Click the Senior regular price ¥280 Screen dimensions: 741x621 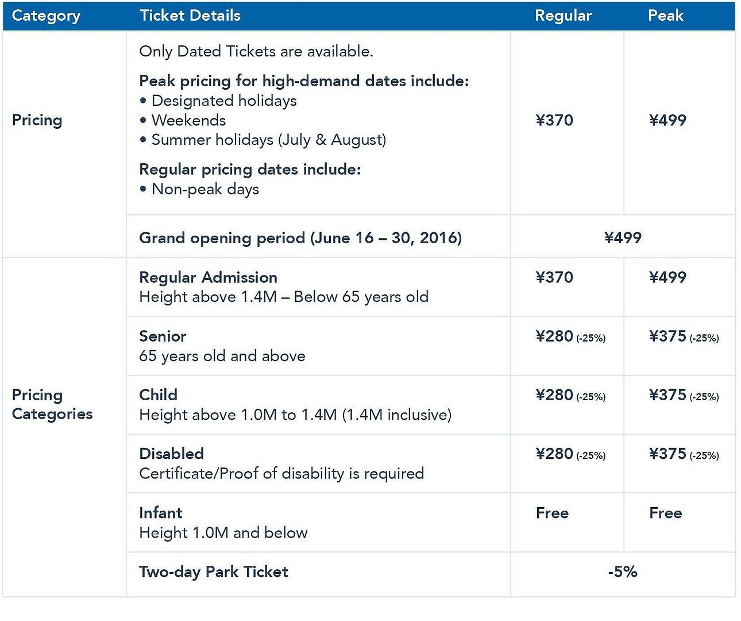554,336
